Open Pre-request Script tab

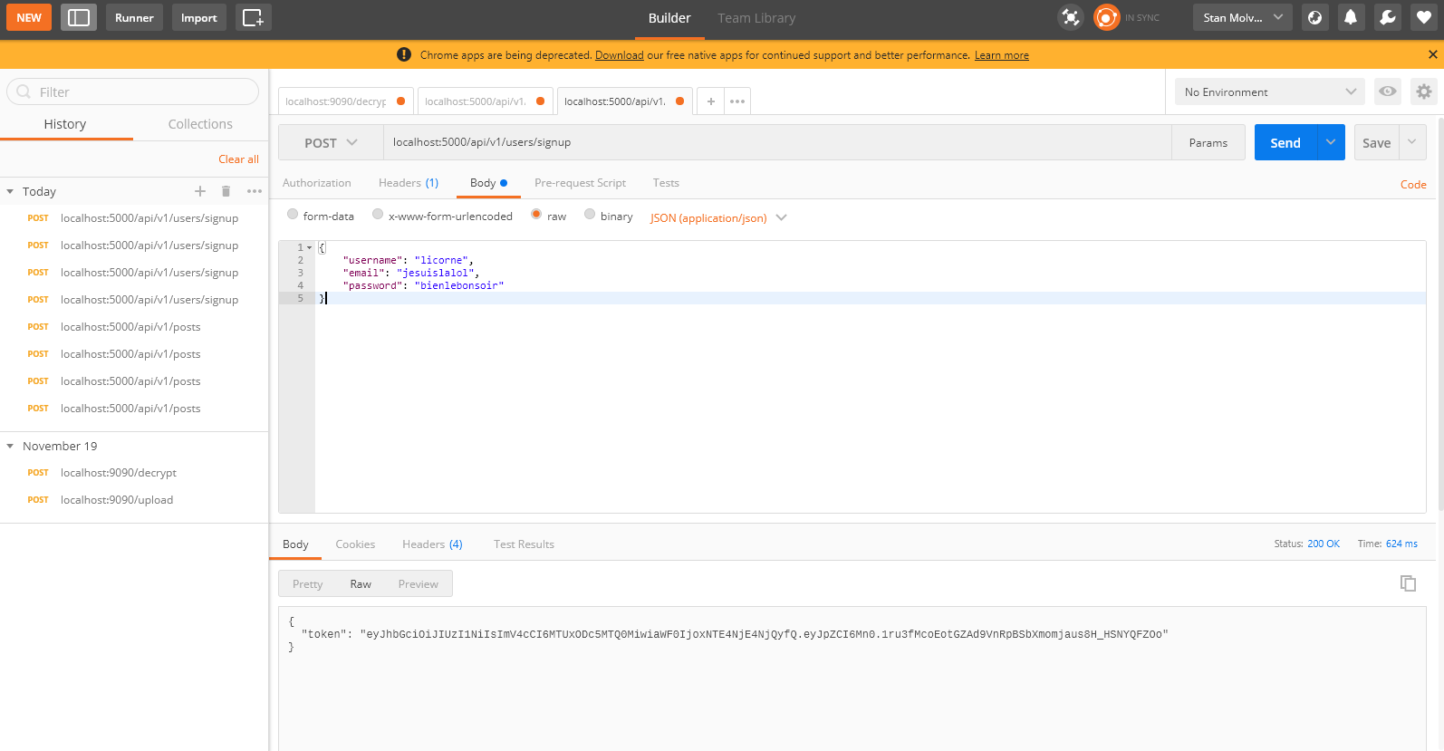(580, 183)
